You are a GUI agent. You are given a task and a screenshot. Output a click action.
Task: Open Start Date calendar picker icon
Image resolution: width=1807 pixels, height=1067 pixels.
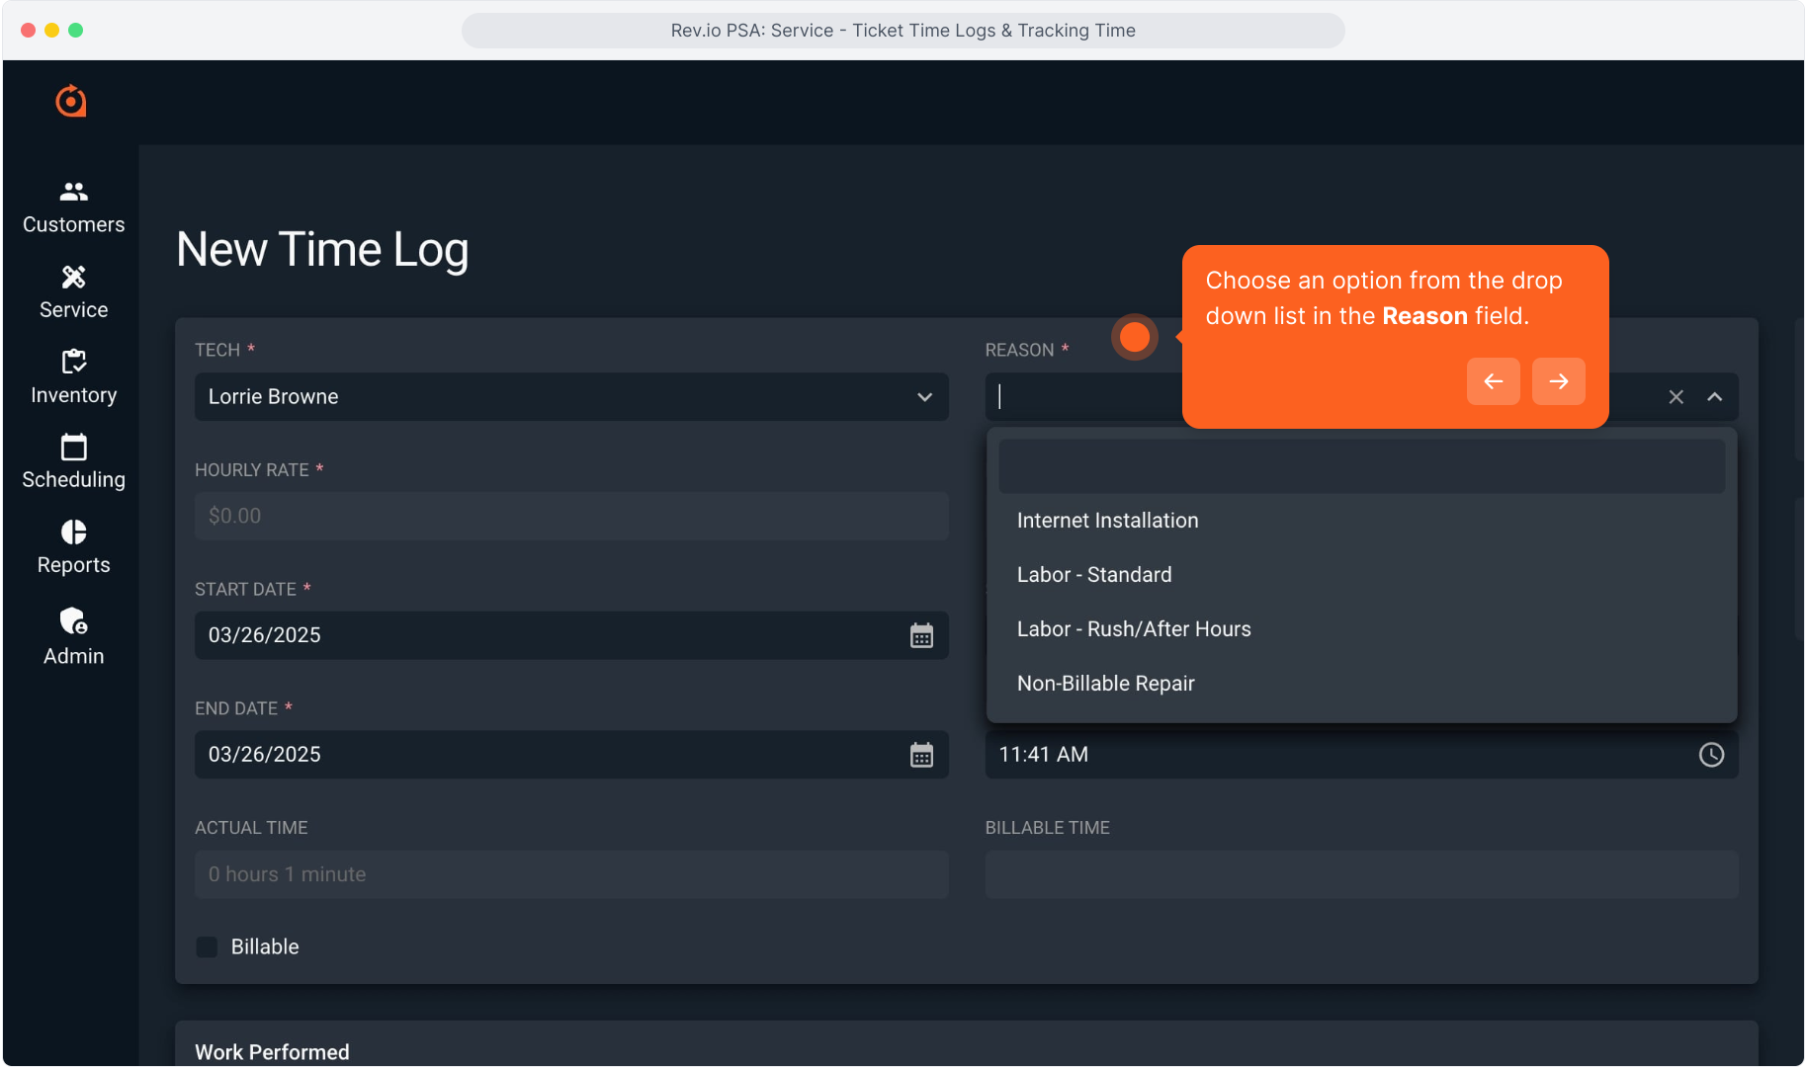click(921, 635)
